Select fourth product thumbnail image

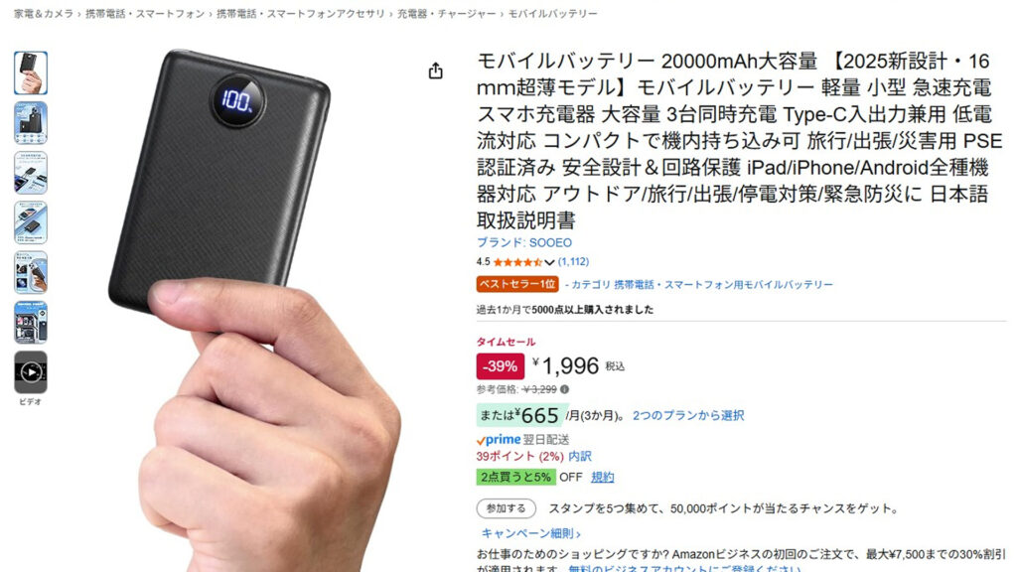[31, 222]
